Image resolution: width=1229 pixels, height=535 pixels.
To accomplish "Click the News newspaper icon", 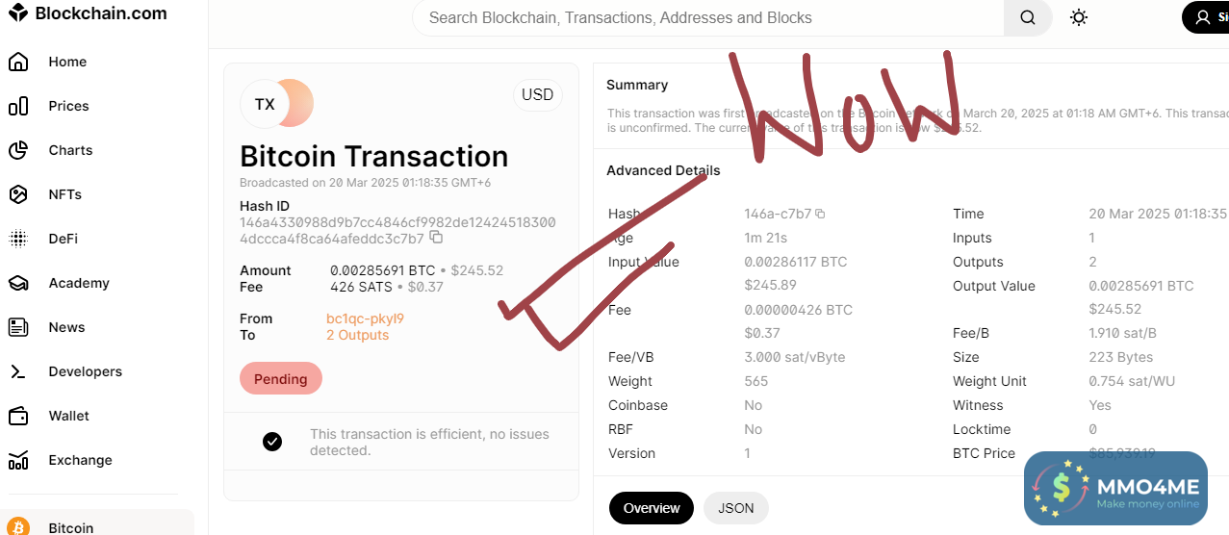I will point(17,327).
